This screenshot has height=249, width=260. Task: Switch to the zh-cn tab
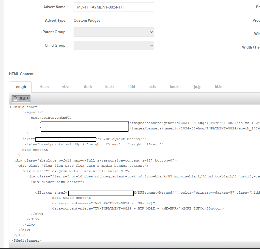pyautogui.click(x=44, y=87)
